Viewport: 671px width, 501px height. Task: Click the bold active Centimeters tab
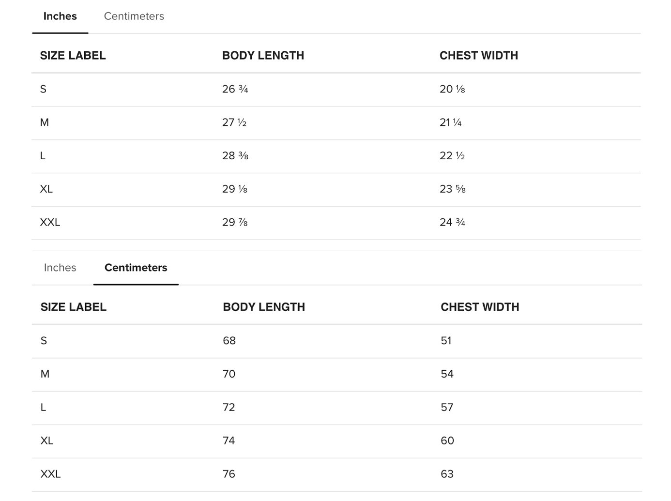click(136, 268)
